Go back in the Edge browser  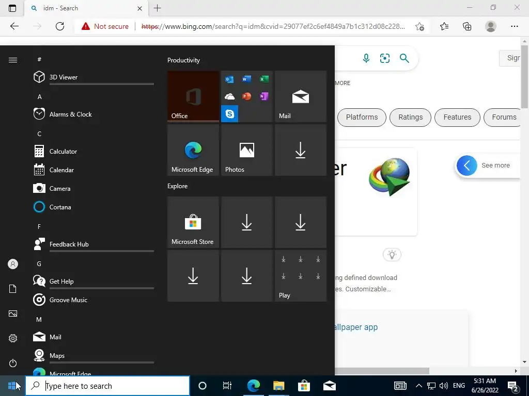(x=14, y=26)
